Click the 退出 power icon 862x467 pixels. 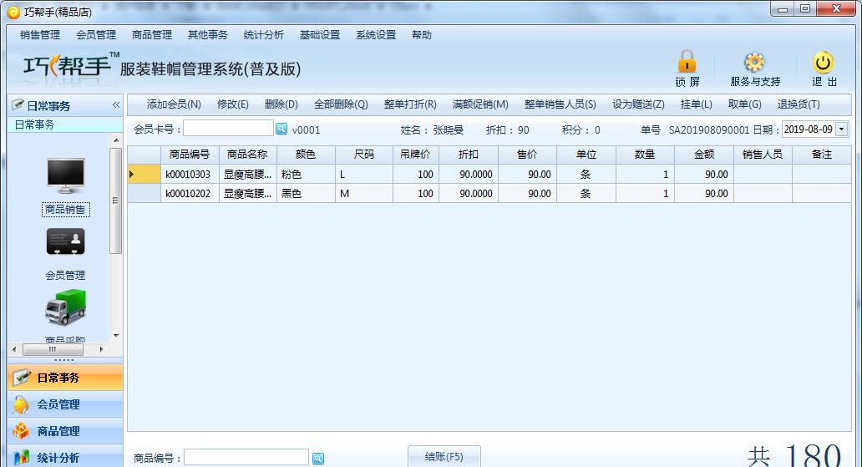point(823,62)
